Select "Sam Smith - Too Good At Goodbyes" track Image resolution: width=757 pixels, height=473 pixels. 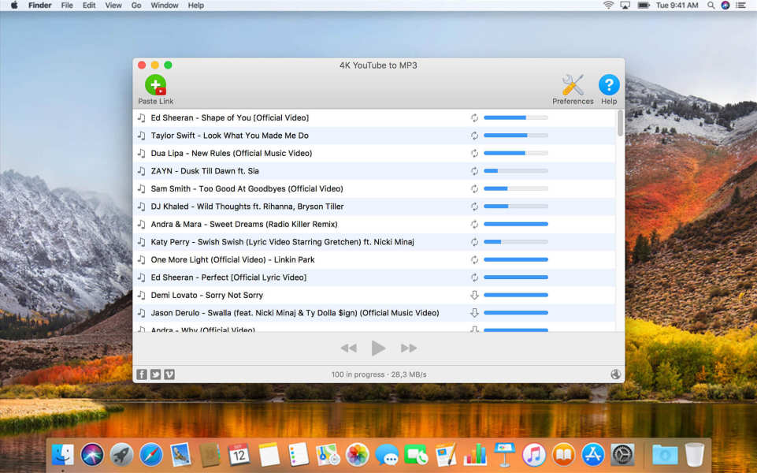(247, 189)
